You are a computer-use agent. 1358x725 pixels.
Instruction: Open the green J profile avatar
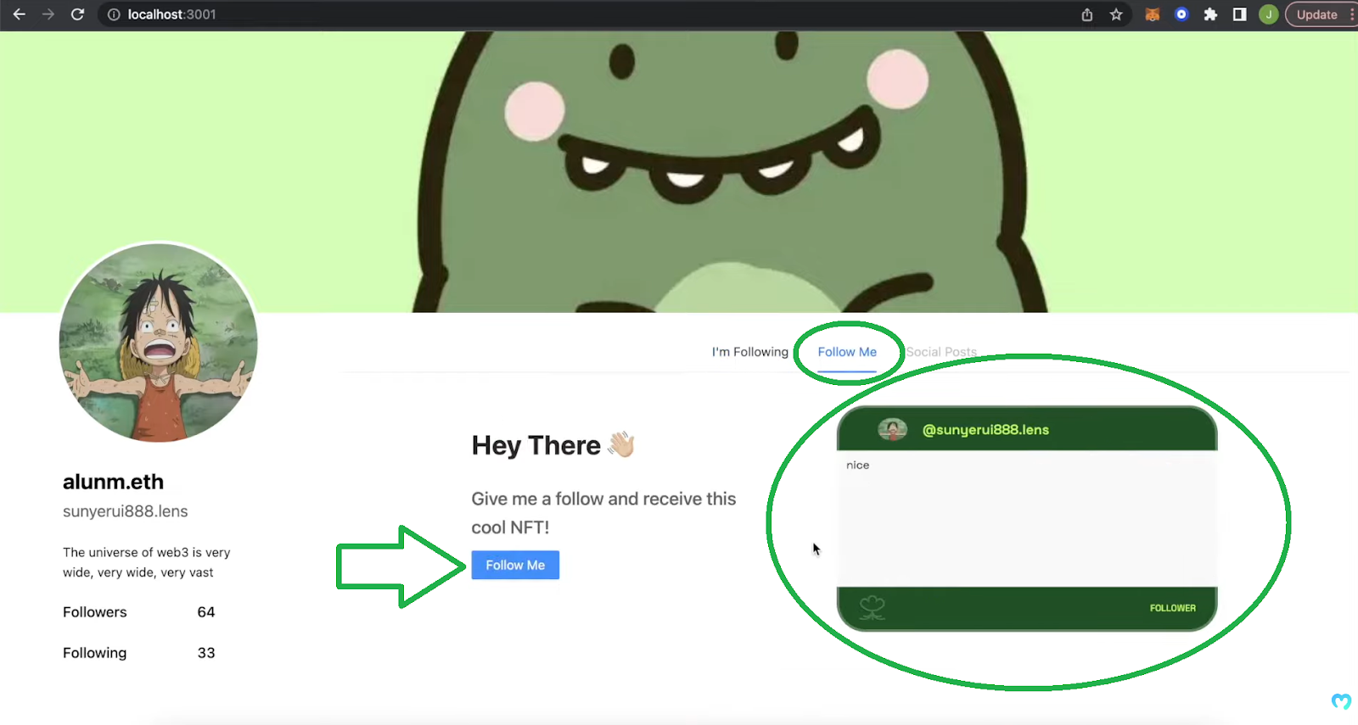tap(1269, 14)
